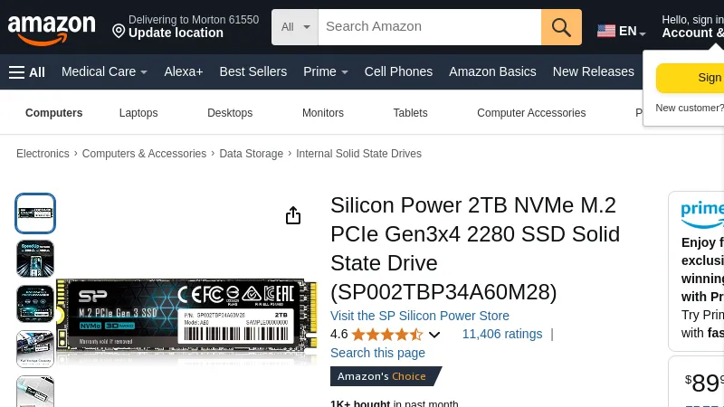Open the Monitors category tab
The width and height of the screenshot is (724, 407).
[323, 113]
